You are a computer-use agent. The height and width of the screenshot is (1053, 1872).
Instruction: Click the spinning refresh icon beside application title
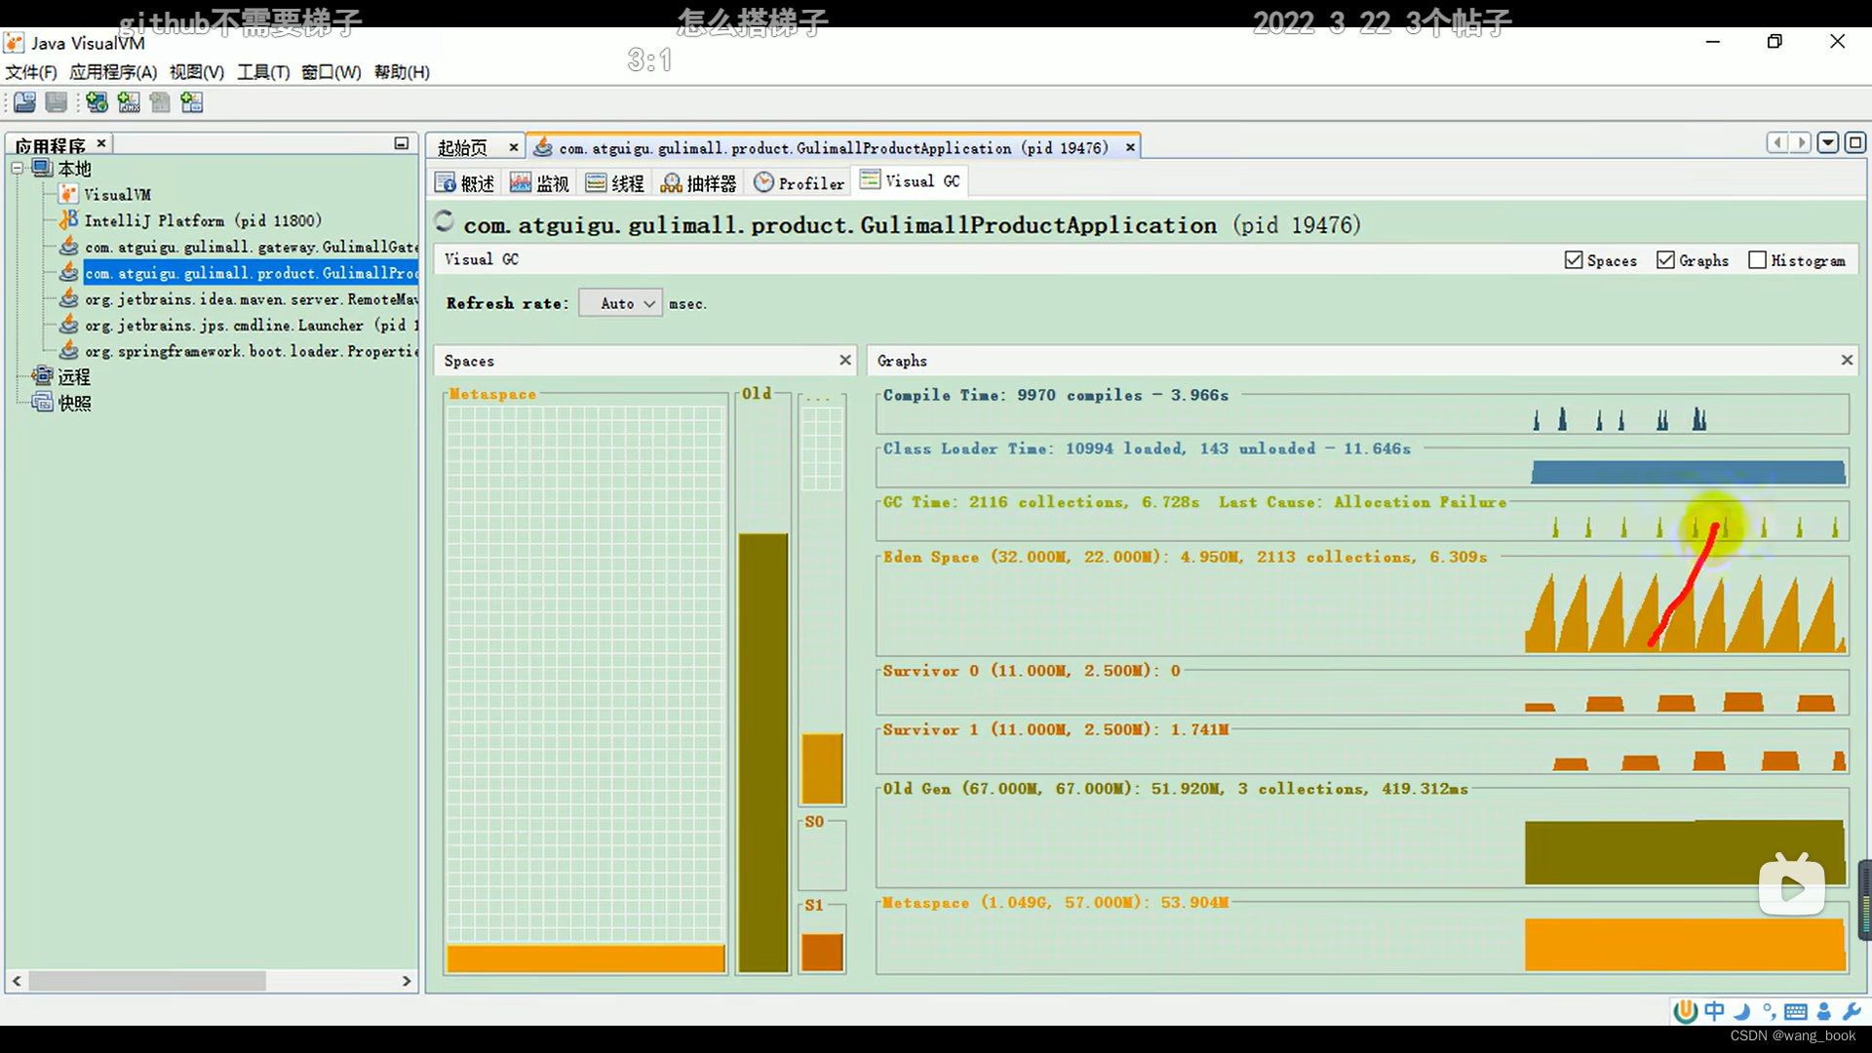[x=445, y=222]
